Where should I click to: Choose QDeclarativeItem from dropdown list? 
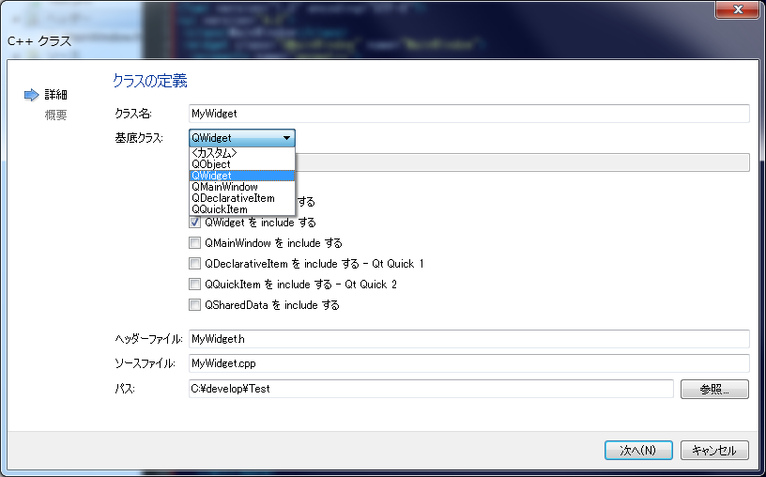point(242,198)
